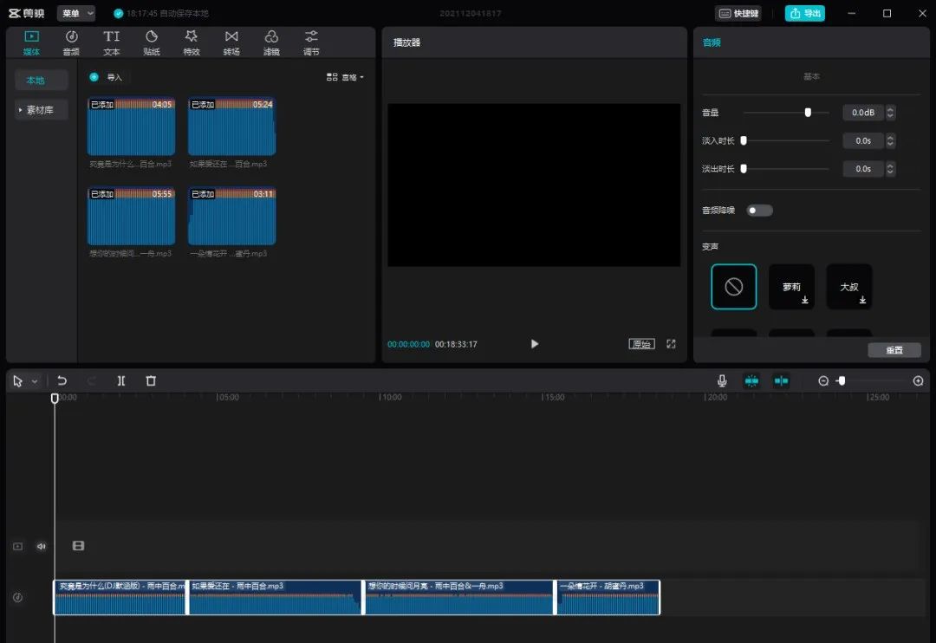Switch to the 特效 effects tab

pos(192,42)
